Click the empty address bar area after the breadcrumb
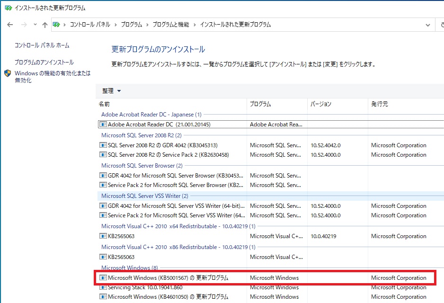The image size is (444, 303). pyautogui.click(x=347, y=25)
